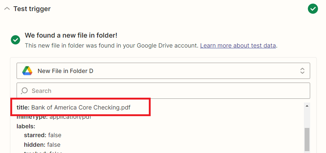
Task: Click green success checkmark beside Test trigger header
Action: coord(313,9)
